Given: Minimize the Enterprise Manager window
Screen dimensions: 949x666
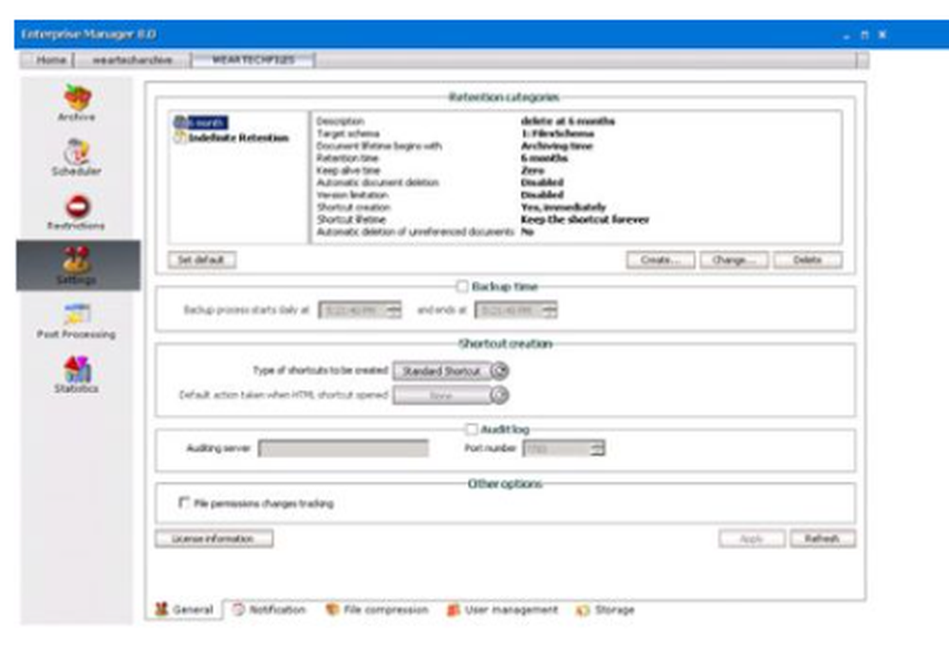Looking at the screenshot, I should point(847,35).
